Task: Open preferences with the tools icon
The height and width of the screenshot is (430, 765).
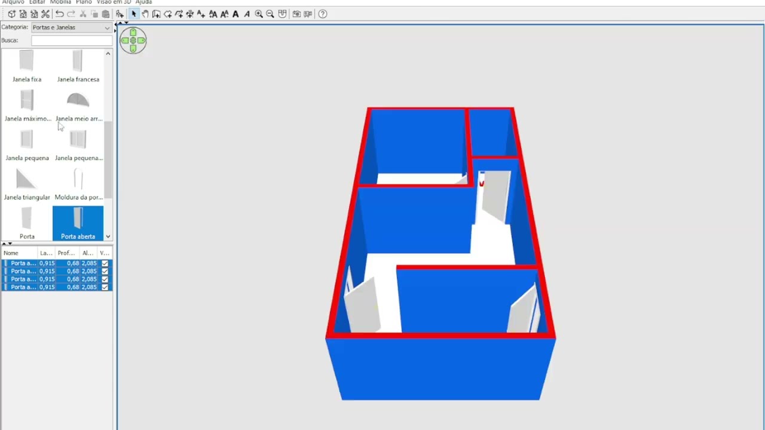Action: (45, 14)
